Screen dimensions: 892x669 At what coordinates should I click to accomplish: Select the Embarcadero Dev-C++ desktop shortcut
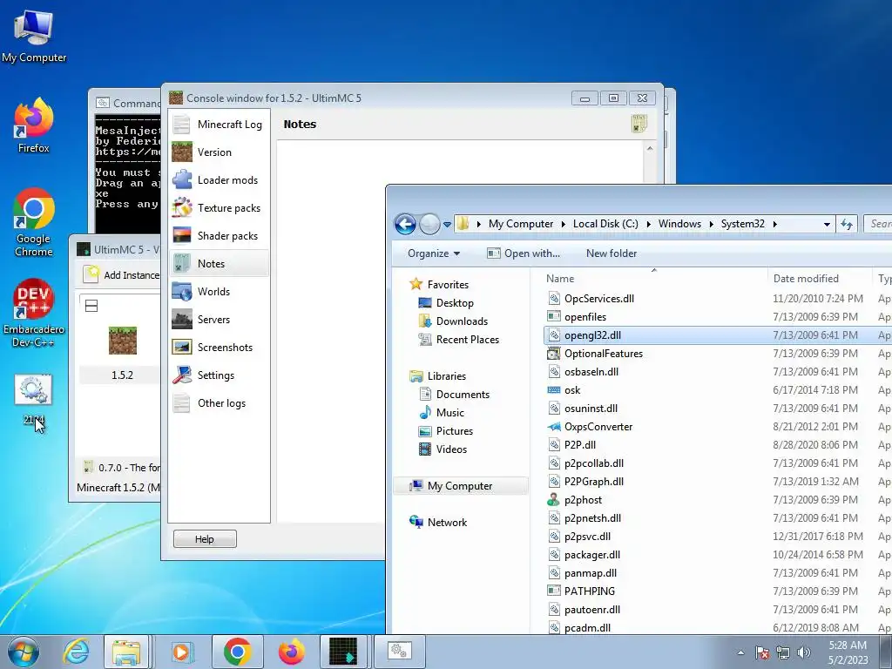[x=34, y=313]
